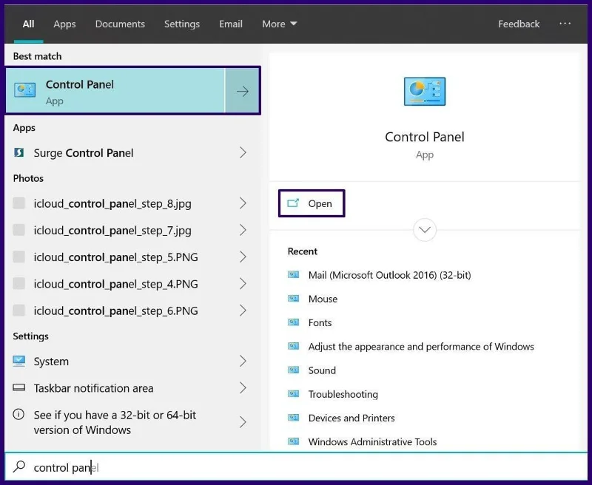Click Open to launch Control Panel
Image resolution: width=592 pixels, height=485 pixels.
point(312,203)
